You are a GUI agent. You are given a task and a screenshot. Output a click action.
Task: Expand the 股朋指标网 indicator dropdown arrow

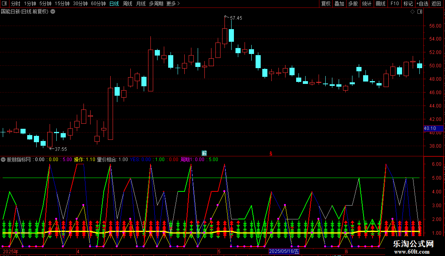tap(4, 160)
